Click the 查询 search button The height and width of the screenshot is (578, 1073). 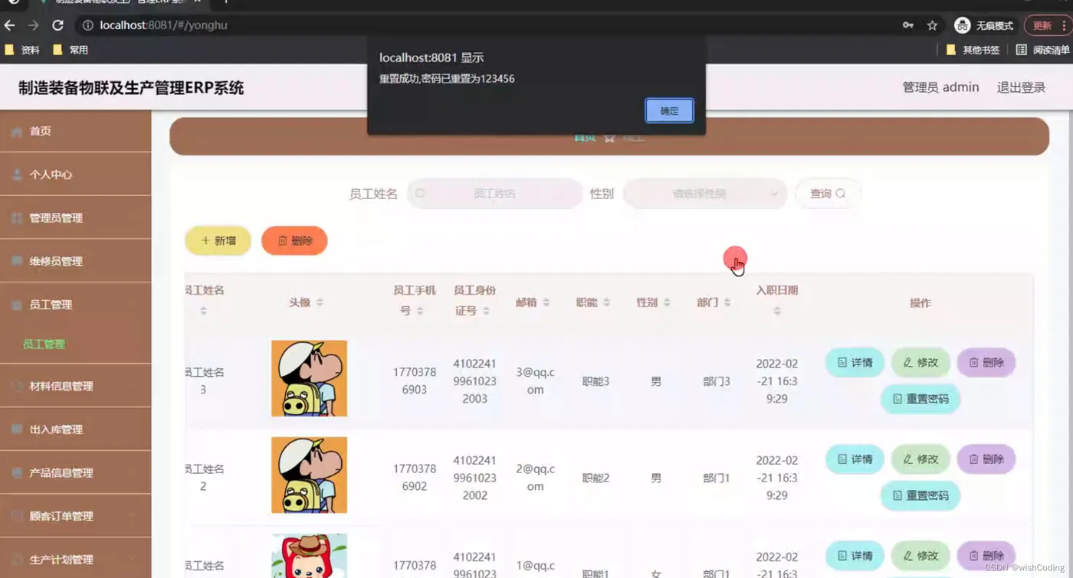828,194
